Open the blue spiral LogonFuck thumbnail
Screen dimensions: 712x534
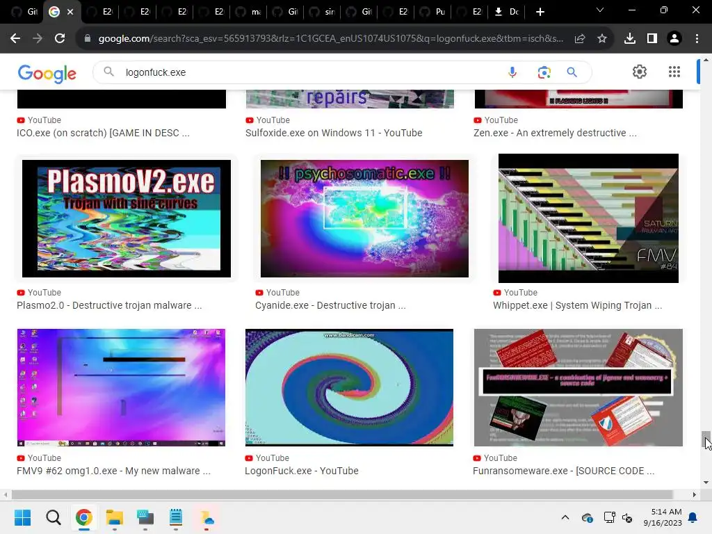[x=349, y=387]
